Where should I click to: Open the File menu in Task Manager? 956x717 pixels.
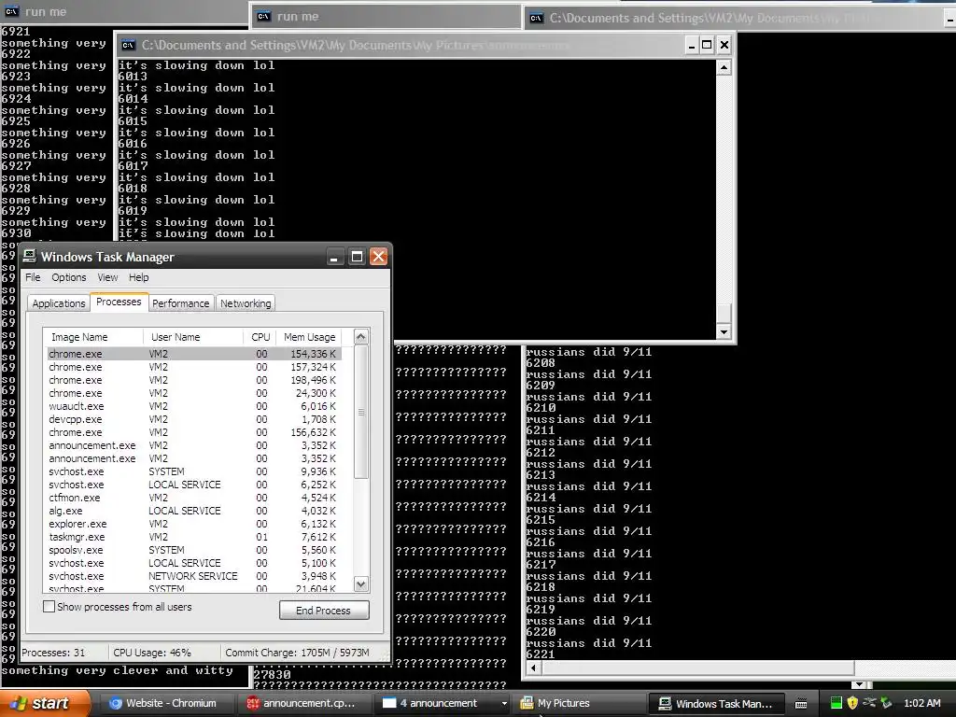click(33, 277)
